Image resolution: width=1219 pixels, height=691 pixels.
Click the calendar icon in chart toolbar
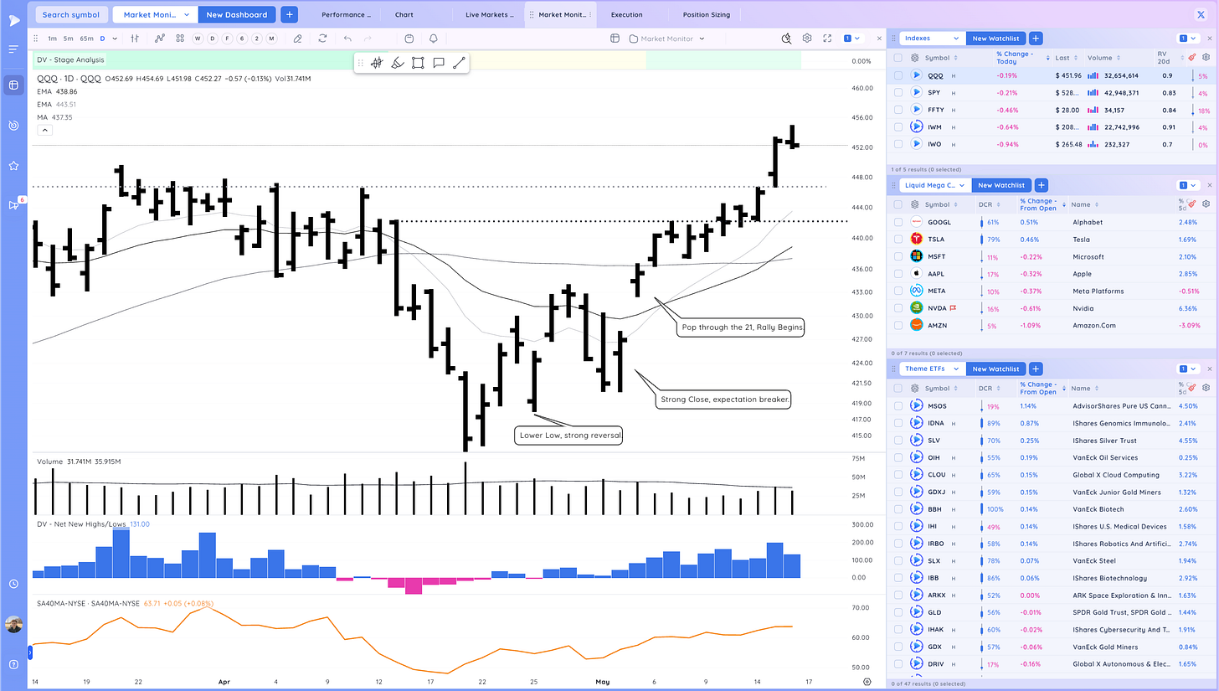409,39
